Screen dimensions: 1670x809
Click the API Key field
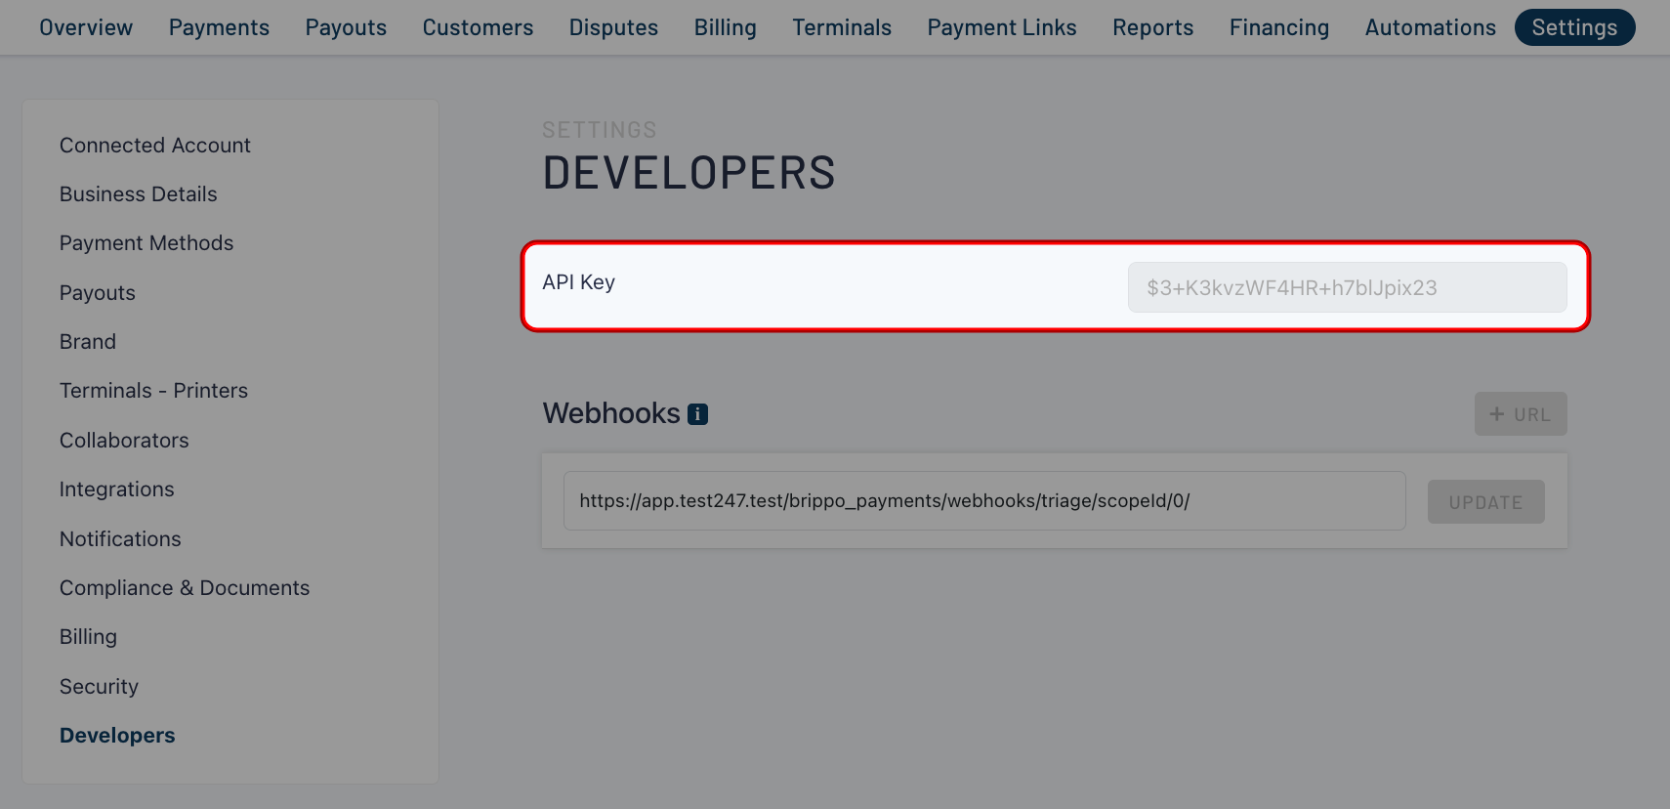(x=1346, y=287)
